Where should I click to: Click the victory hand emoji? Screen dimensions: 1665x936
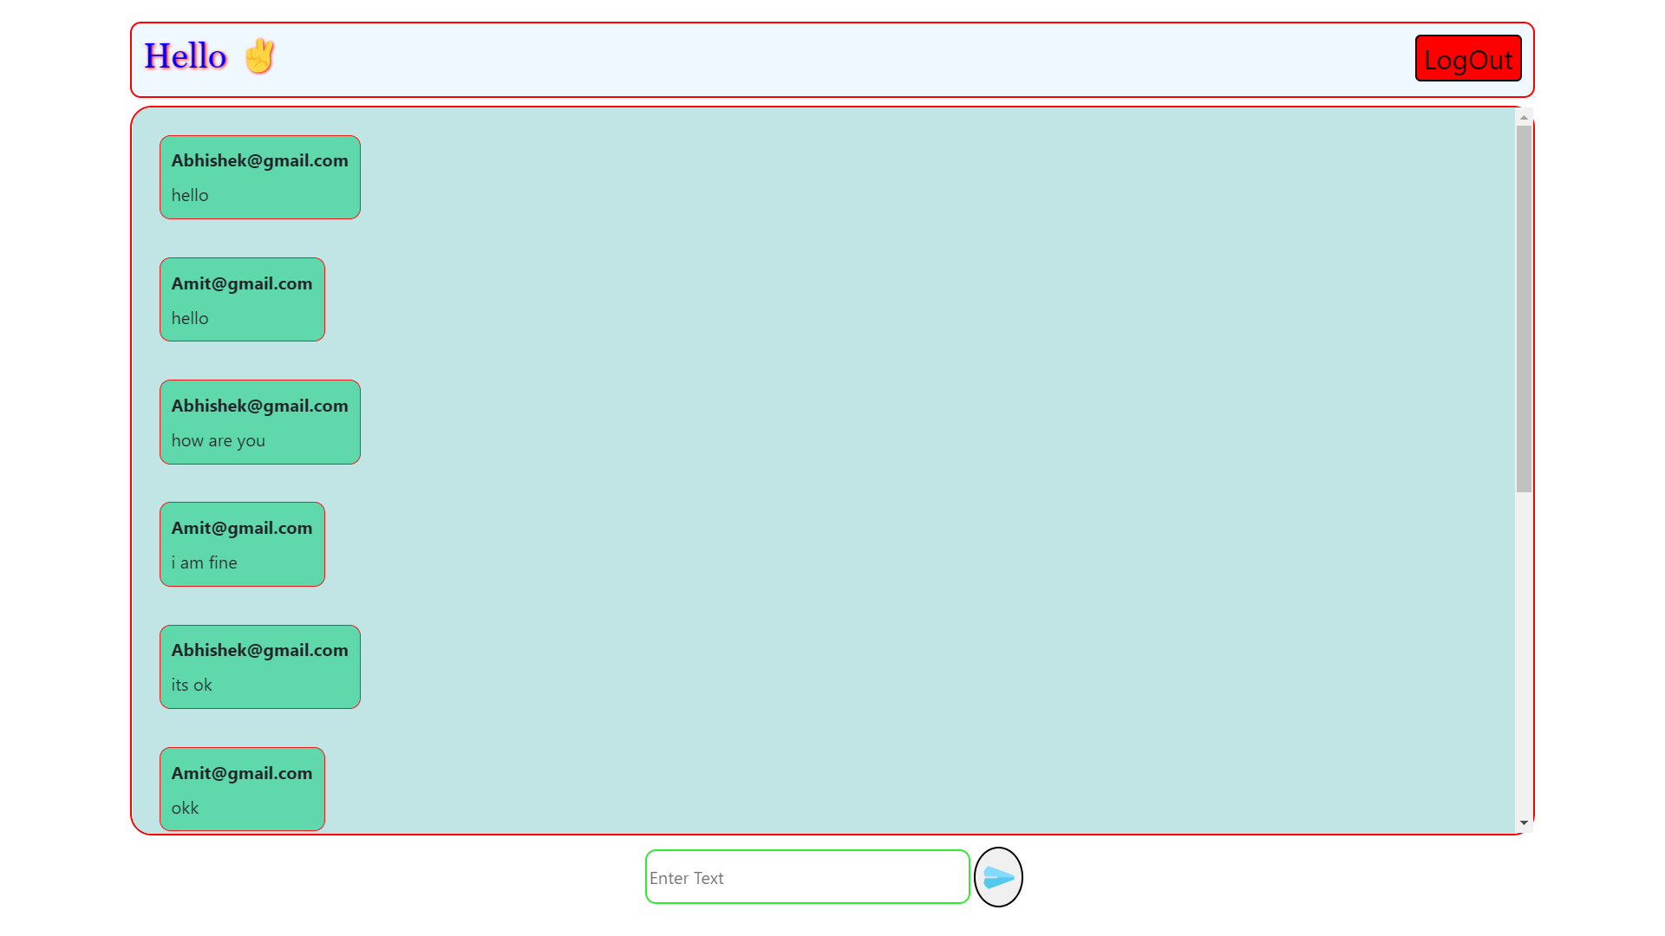click(258, 56)
